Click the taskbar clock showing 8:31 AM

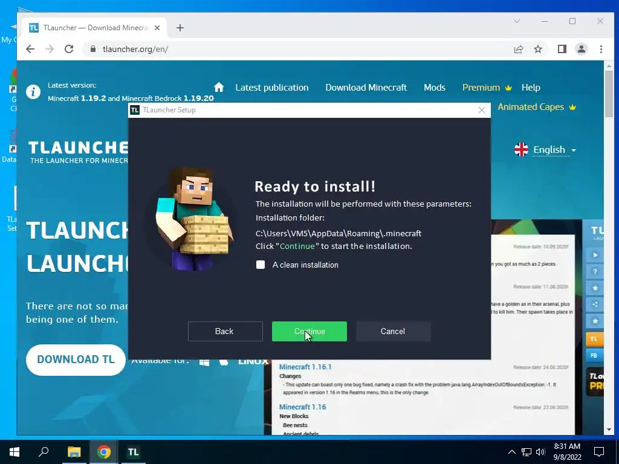coord(567,452)
